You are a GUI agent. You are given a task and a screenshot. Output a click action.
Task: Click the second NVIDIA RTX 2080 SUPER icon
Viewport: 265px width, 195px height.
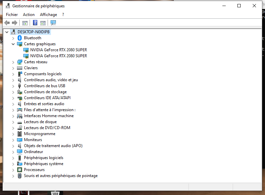(x=26, y=56)
